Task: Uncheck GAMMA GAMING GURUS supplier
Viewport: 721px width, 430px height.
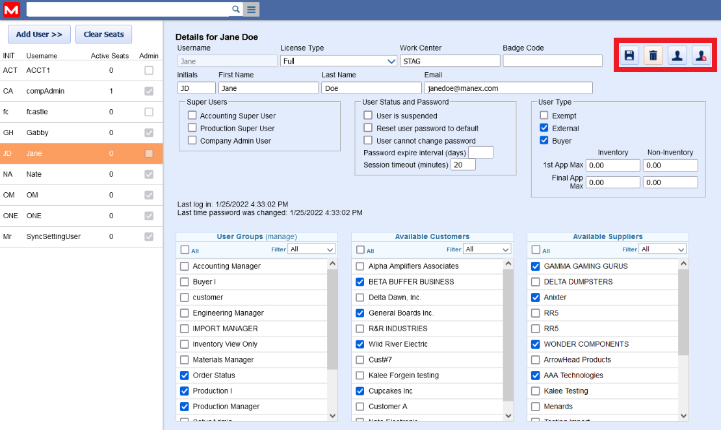Action: pyautogui.click(x=535, y=266)
